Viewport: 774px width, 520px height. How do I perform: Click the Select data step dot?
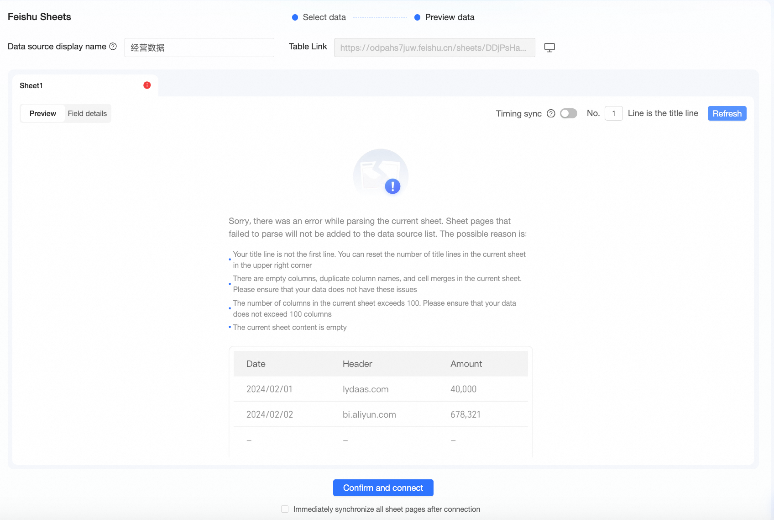coord(295,17)
